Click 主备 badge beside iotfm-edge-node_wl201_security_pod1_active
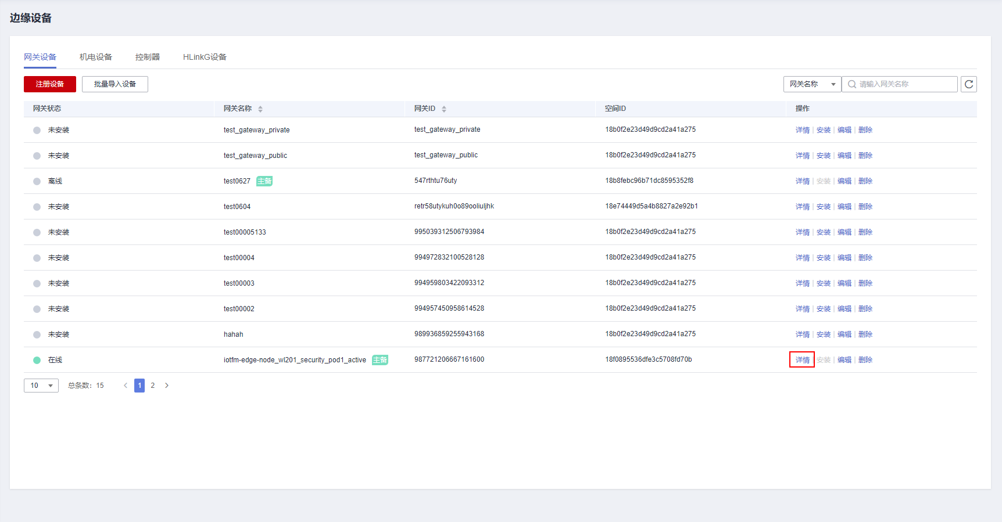Image resolution: width=1002 pixels, height=522 pixels. click(x=380, y=360)
